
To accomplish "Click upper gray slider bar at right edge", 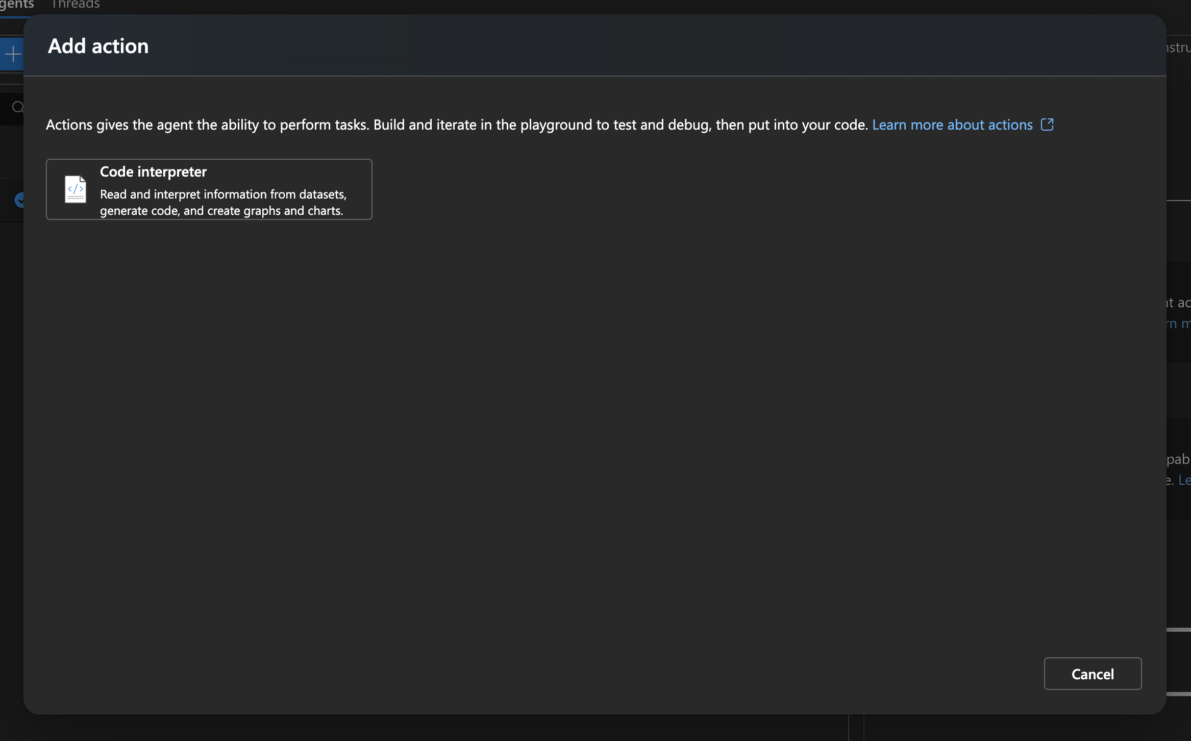I will click(x=1178, y=630).
